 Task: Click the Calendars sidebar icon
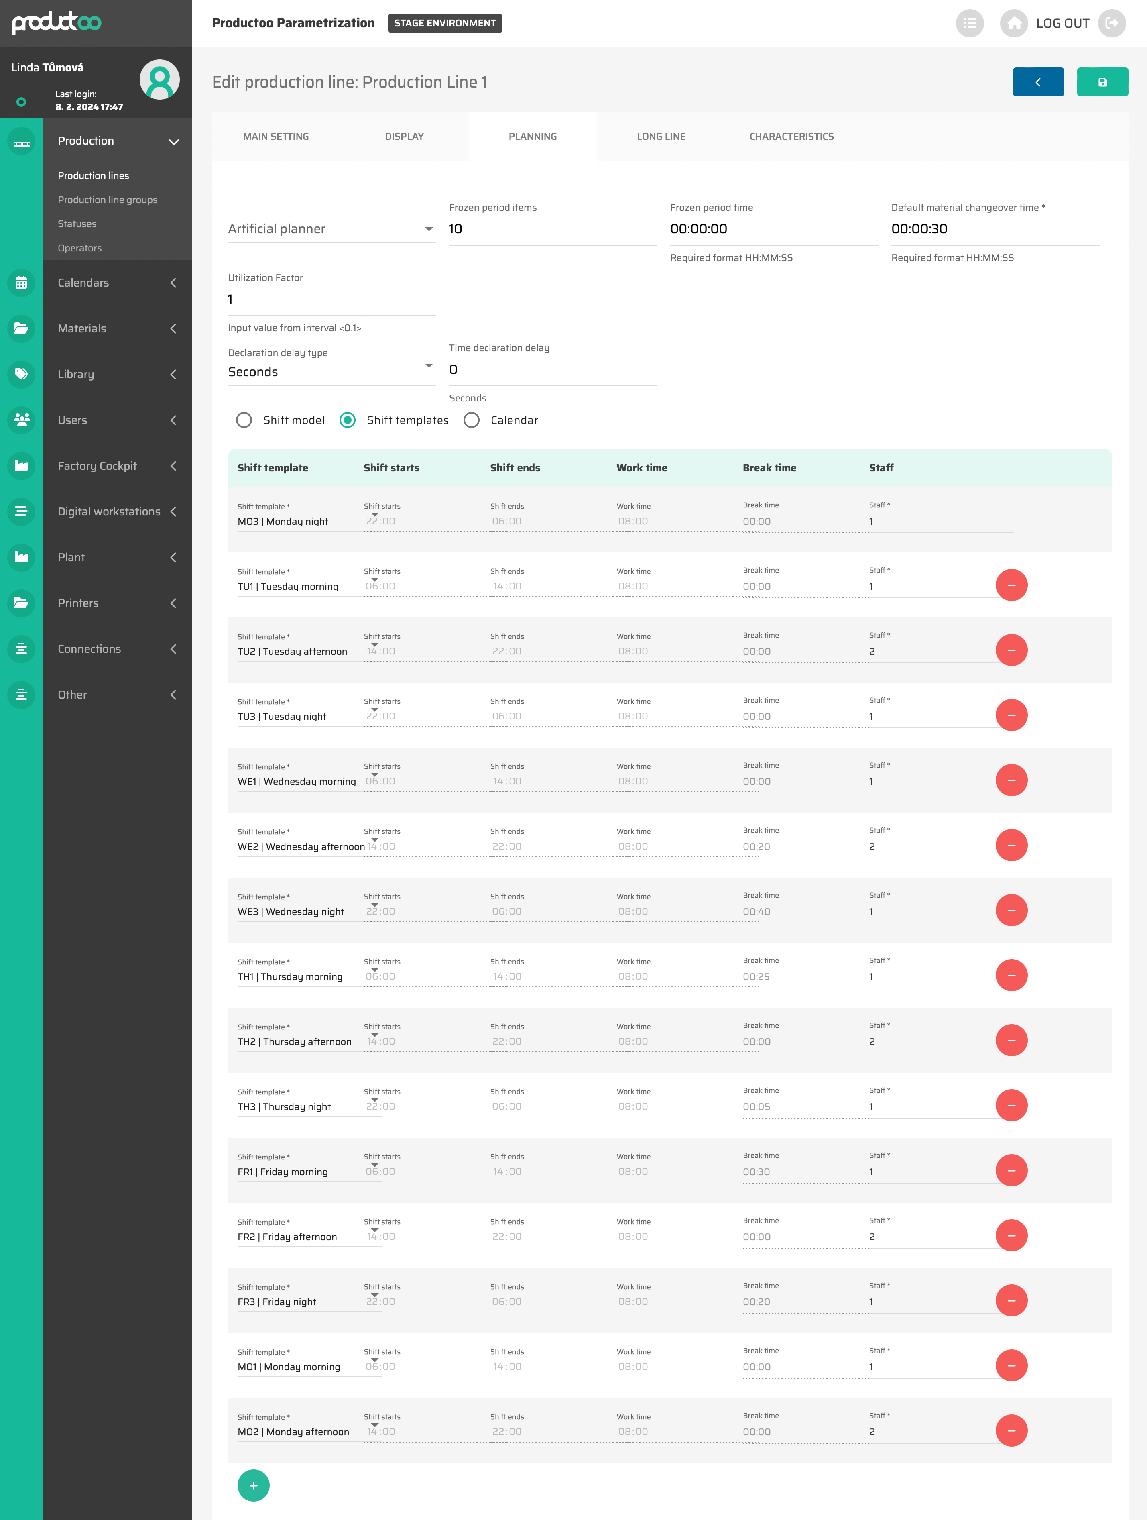point(21,282)
